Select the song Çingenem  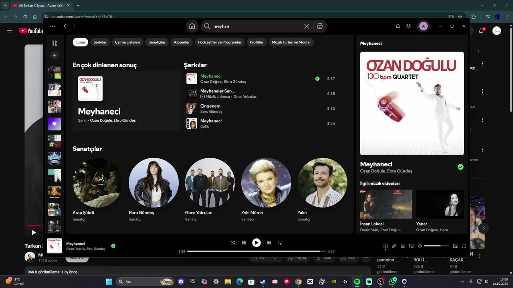pos(210,106)
